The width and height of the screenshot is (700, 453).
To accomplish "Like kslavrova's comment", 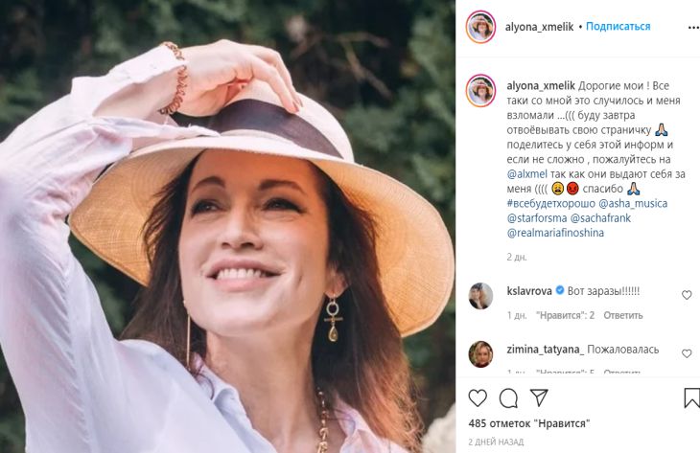I will click(687, 295).
